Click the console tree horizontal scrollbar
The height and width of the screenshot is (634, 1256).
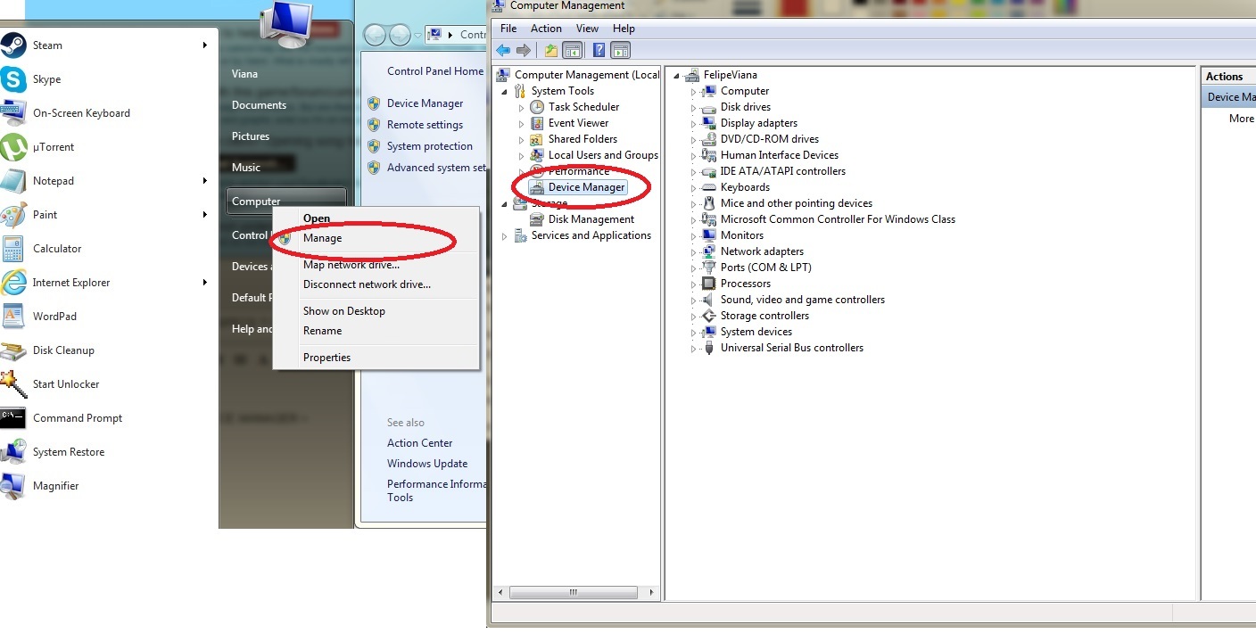[x=574, y=591]
